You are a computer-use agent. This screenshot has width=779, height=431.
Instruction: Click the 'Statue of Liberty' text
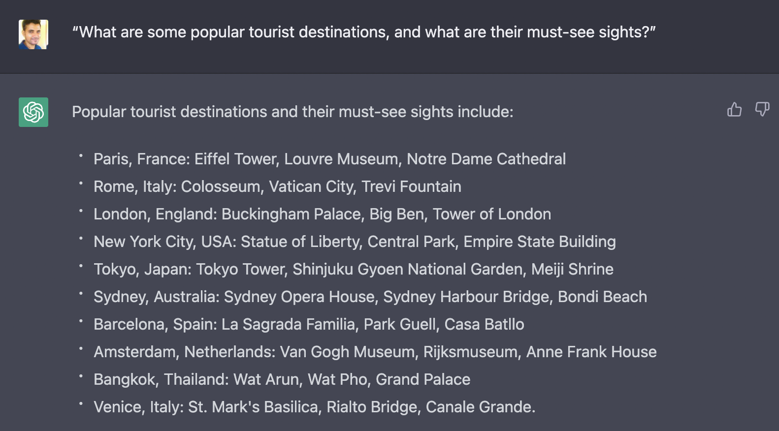point(300,242)
